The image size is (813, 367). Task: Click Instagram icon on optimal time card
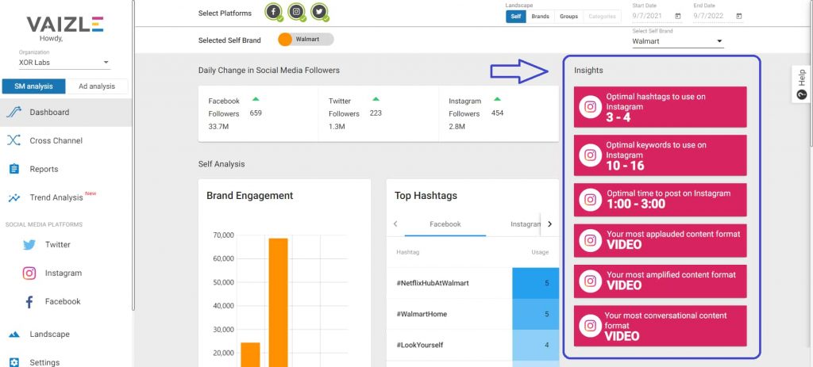[x=590, y=199]
